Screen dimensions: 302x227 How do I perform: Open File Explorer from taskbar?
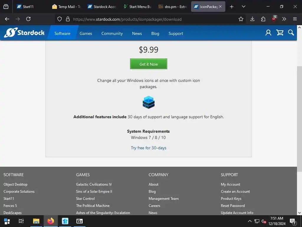coord(36,221)
